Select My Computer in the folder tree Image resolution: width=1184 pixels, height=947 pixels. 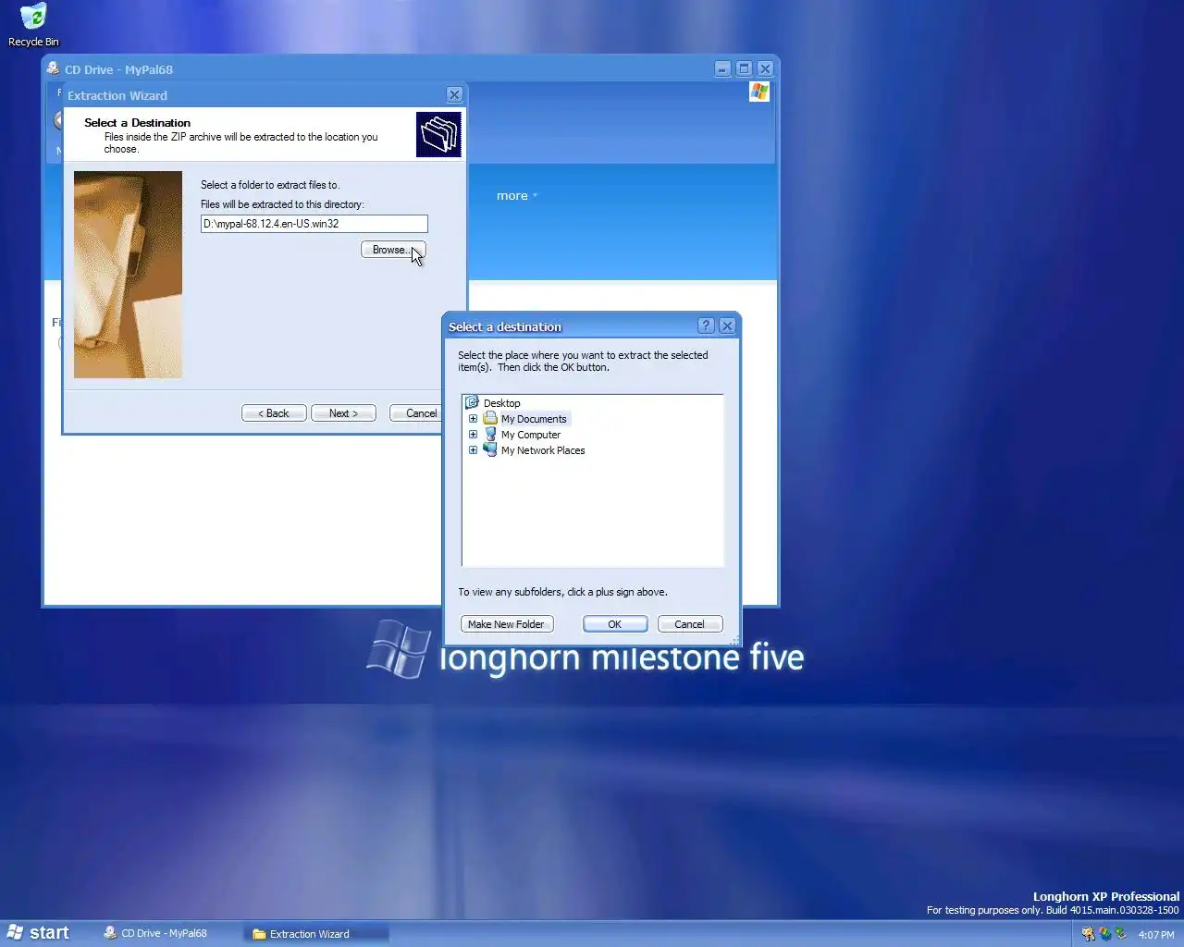pyautogui.click(x=531, y=435)
